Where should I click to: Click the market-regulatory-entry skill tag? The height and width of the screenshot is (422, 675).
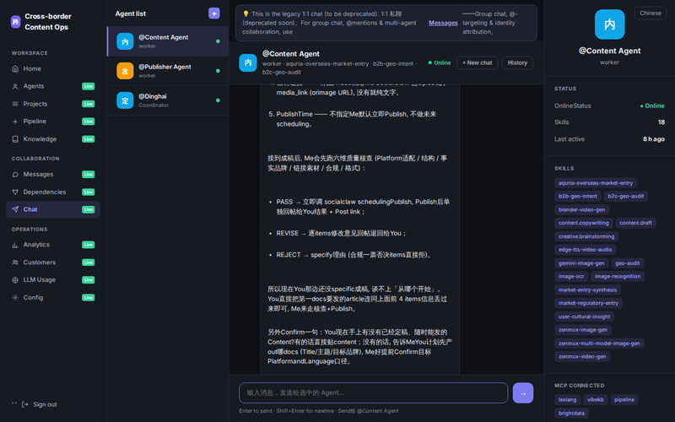click(588, 303)
